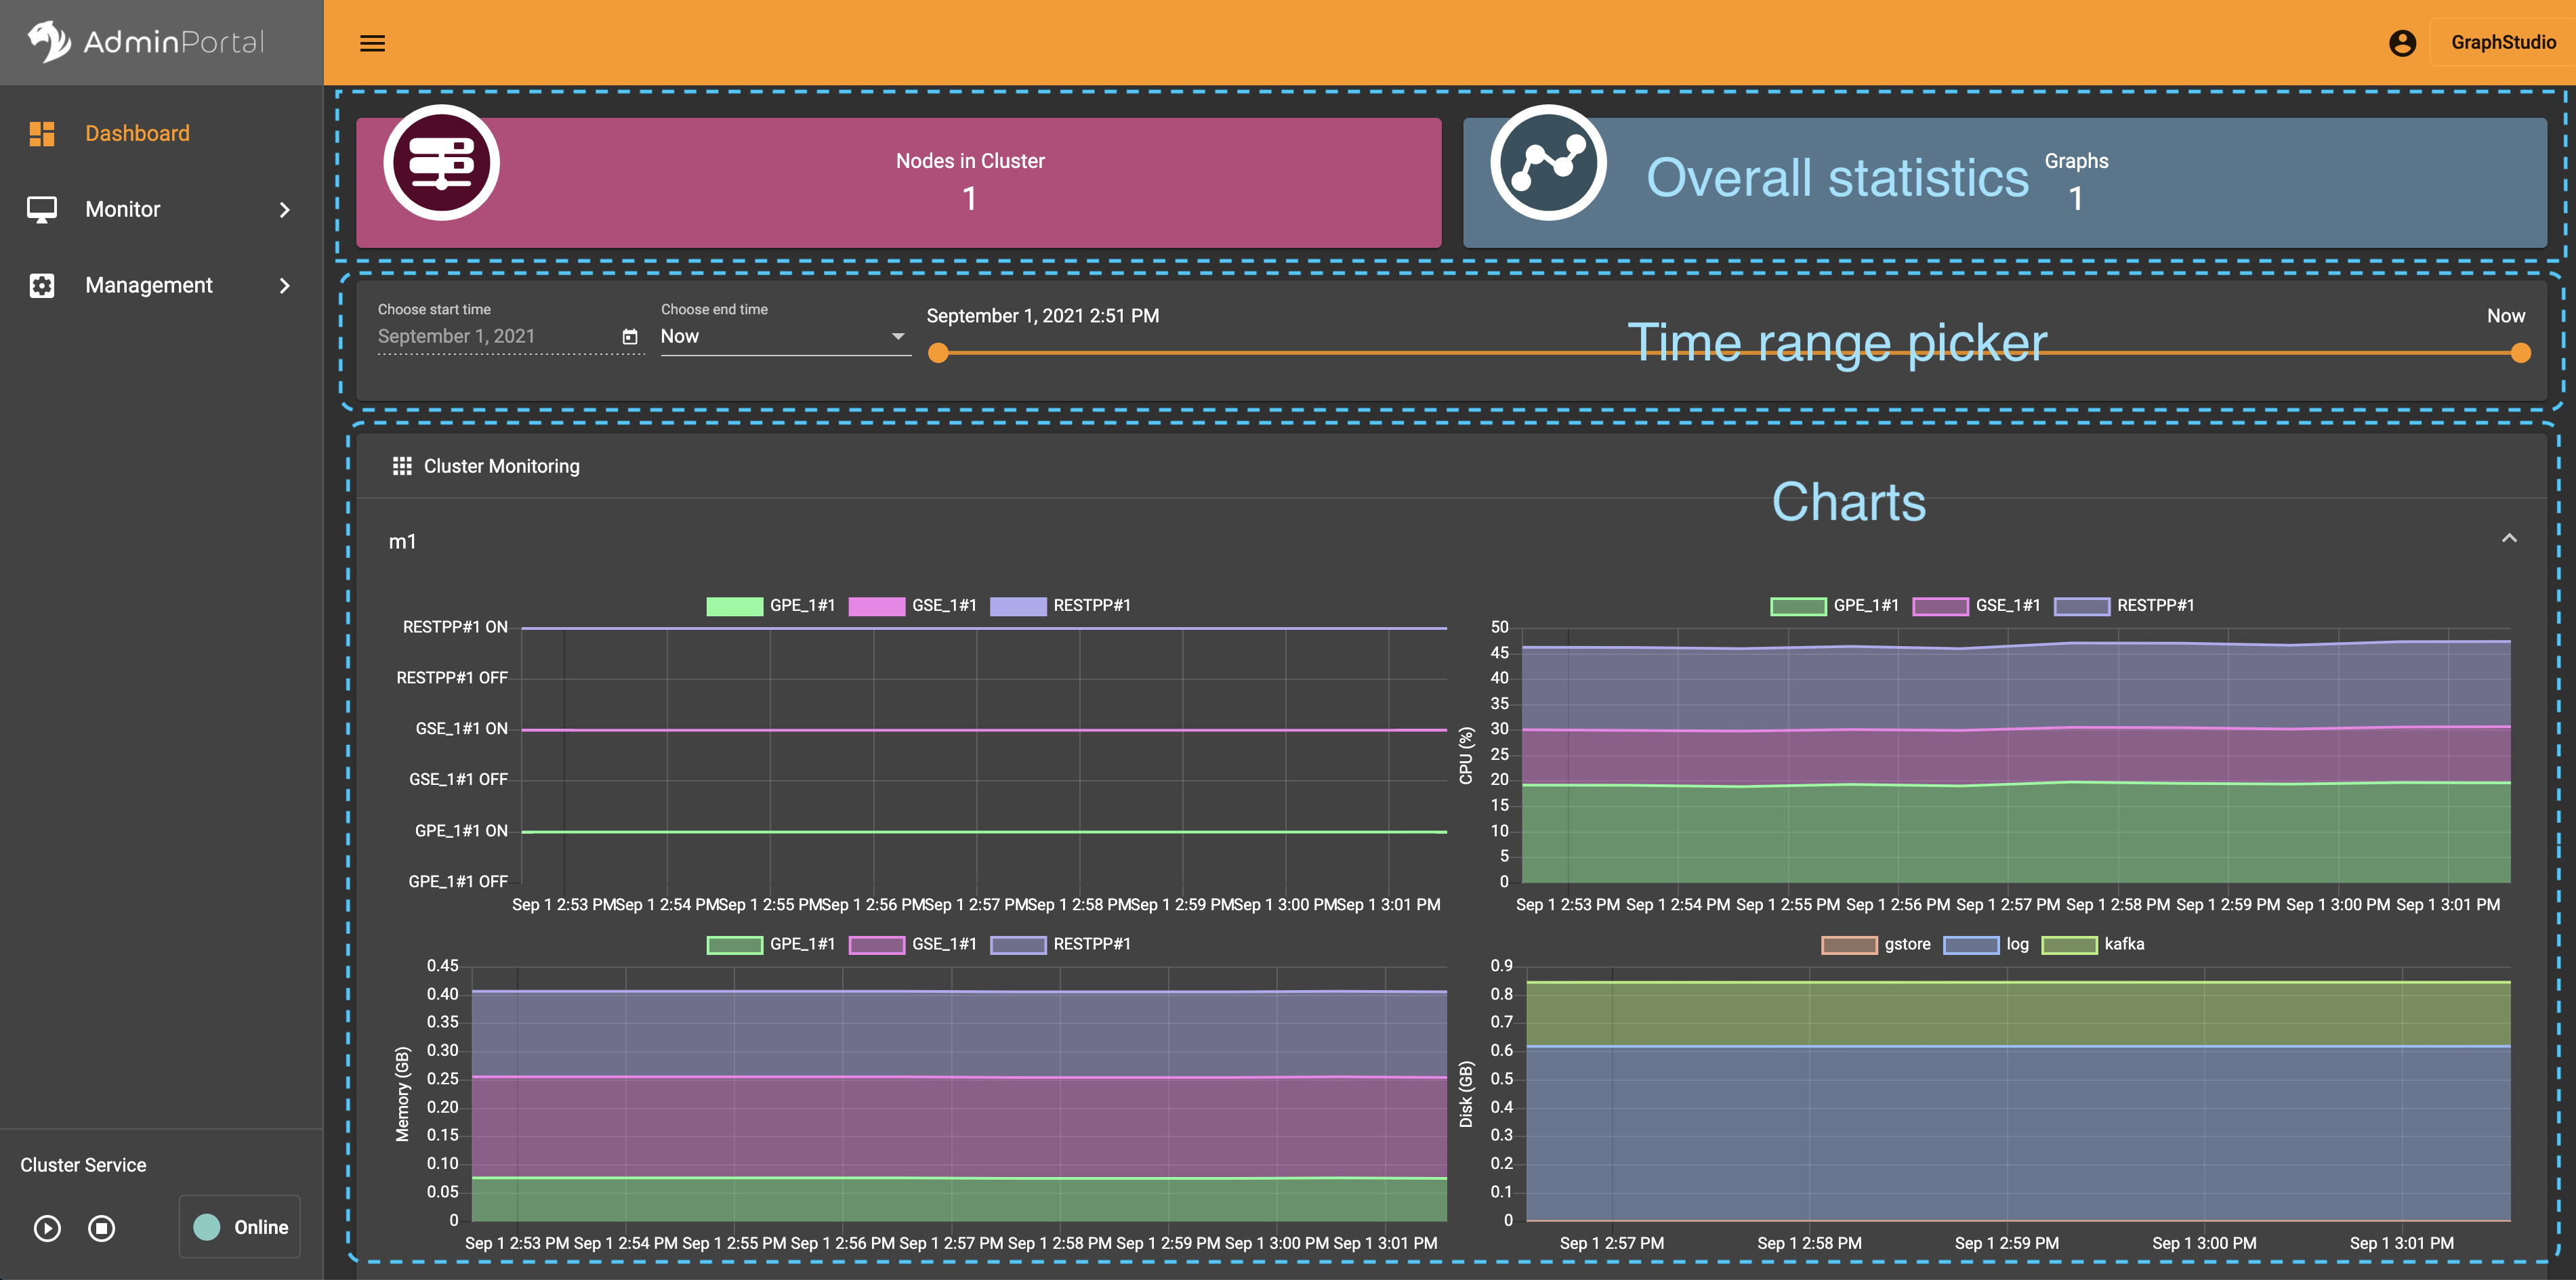This screenshot has height=1280, width=2576.
Task: Click the Nodes in Cluster server icon
Action: (441, 163)
